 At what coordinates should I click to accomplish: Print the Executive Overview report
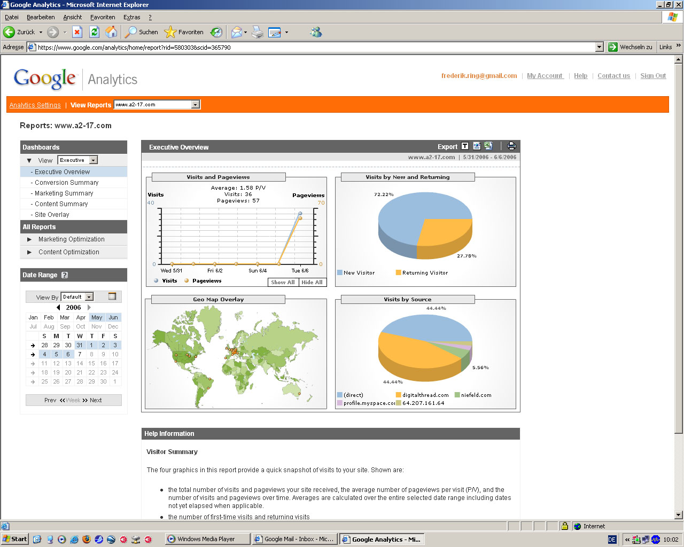[x=511, y=146]
